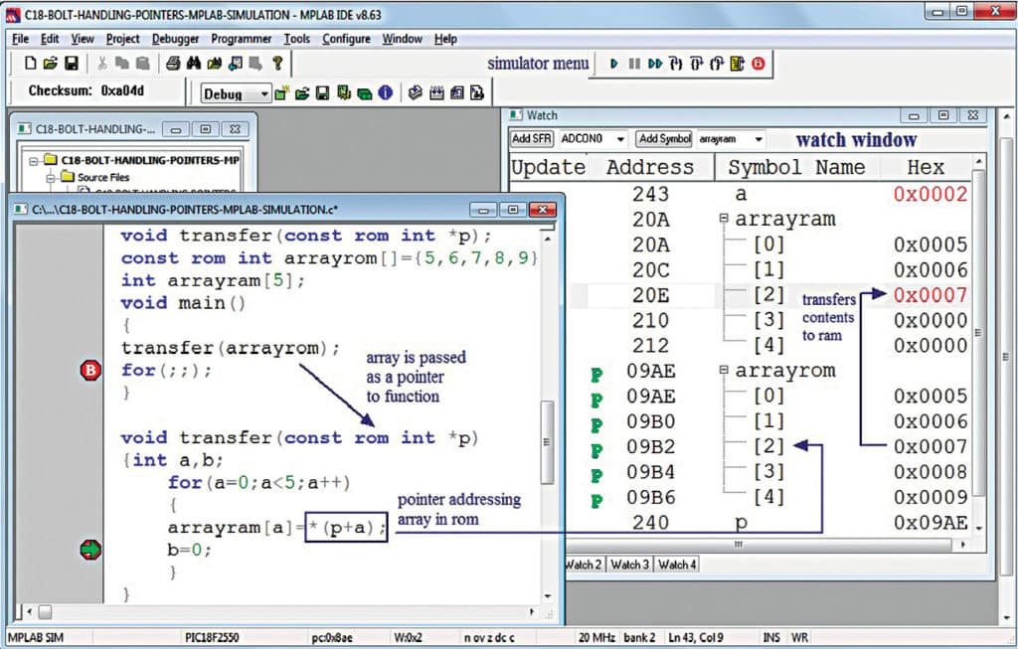
Task: Click the Step Into debugger icon
Action: pyautogui.click(x=677, y=64)
